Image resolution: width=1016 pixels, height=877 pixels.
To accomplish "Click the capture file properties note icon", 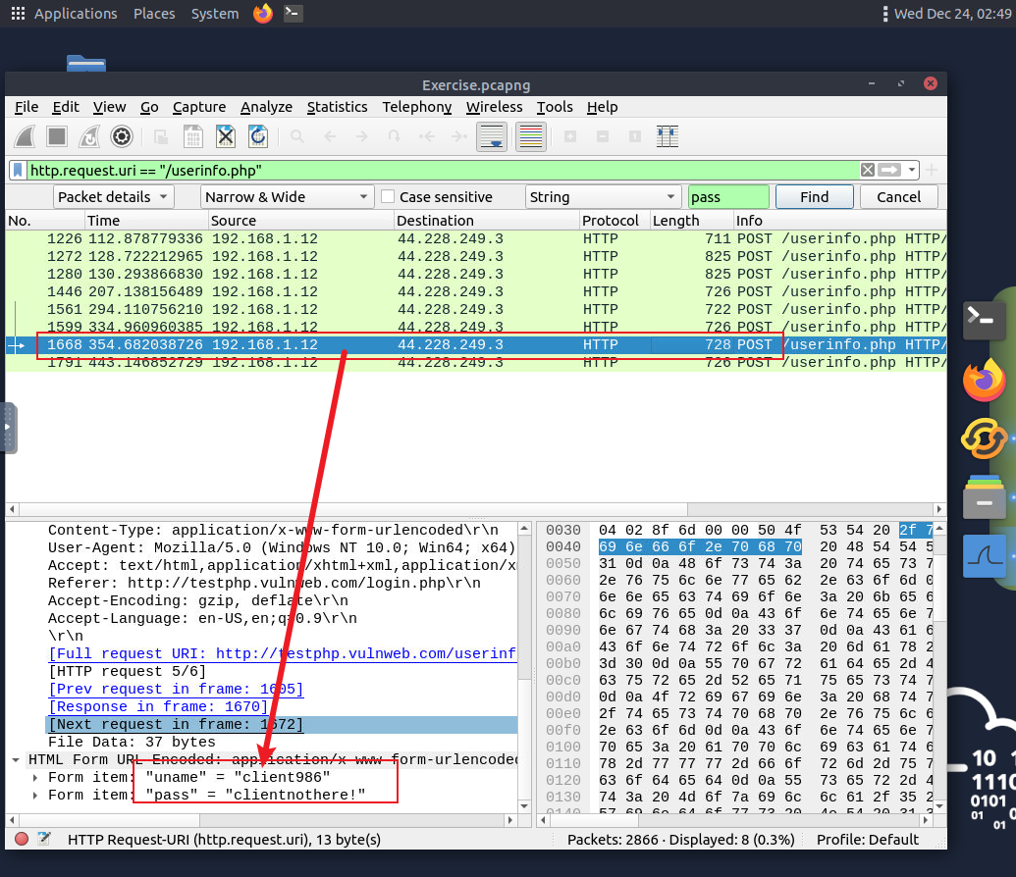I will 43,840.
